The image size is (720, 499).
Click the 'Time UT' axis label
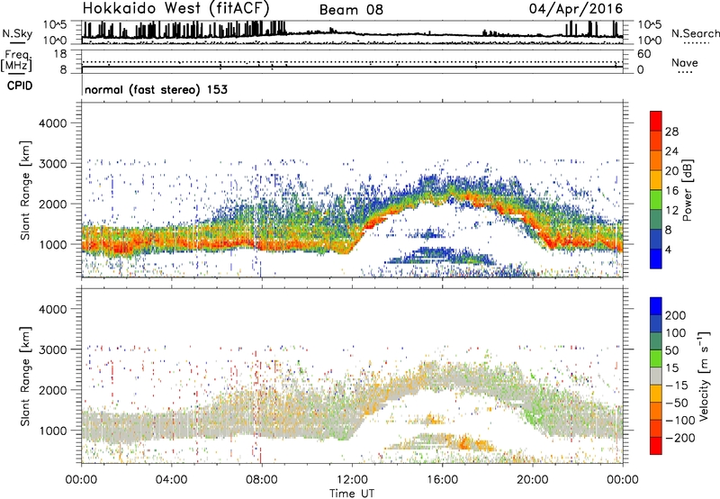click(x=352, y=494)
